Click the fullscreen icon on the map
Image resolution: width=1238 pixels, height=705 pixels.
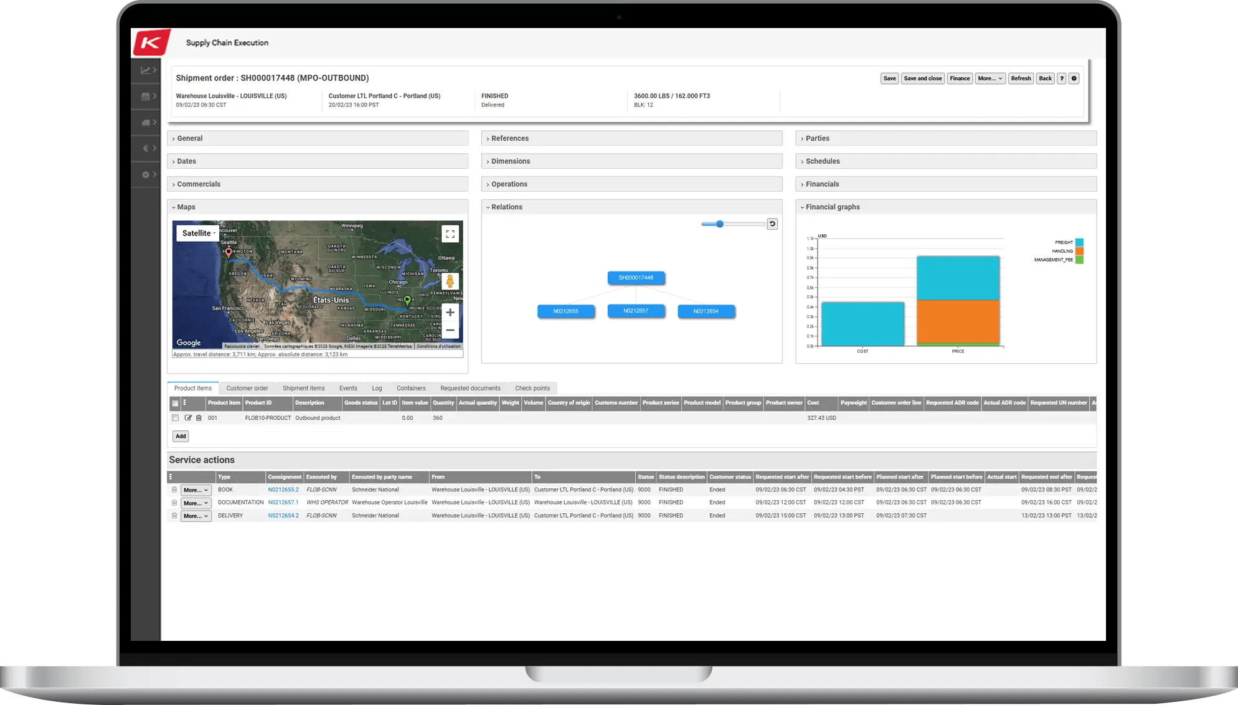click(450, 234)
